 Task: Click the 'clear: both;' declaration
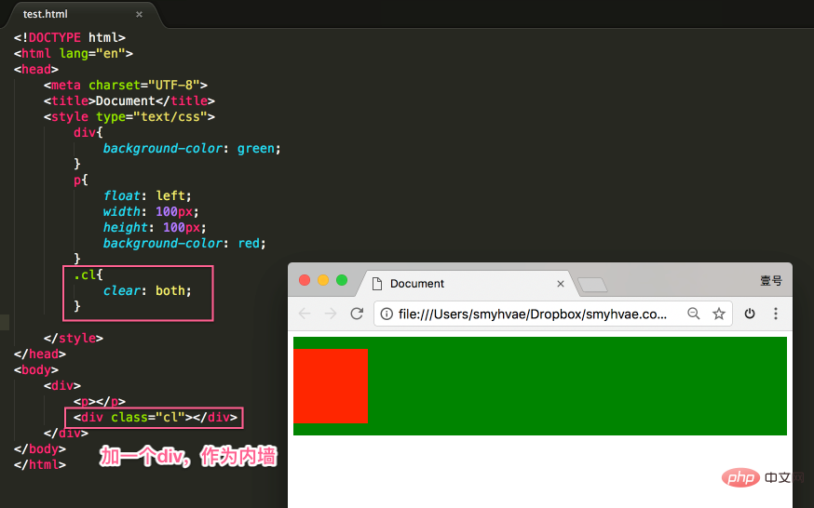pos(147,291)
